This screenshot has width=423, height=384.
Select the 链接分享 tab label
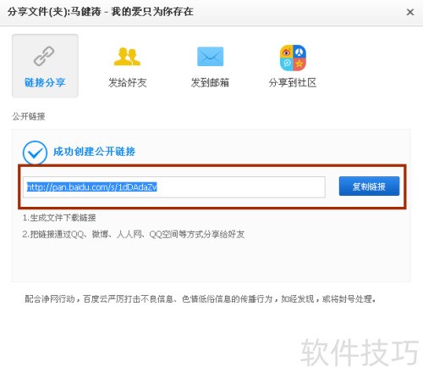(45, 82)
